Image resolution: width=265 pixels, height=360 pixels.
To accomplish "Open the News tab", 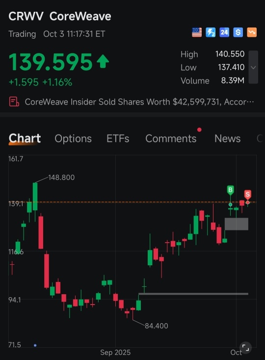I will 228,138.
